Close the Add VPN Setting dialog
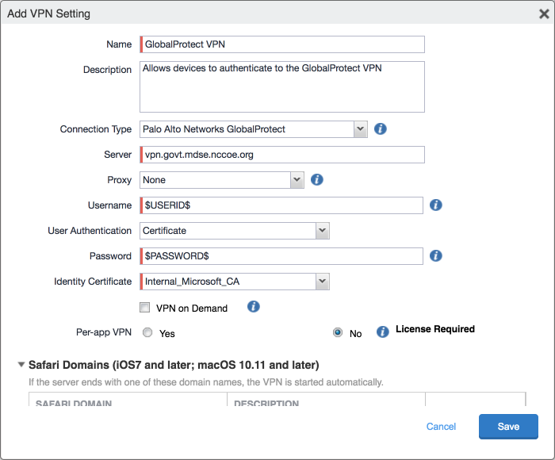 point(544,13)
